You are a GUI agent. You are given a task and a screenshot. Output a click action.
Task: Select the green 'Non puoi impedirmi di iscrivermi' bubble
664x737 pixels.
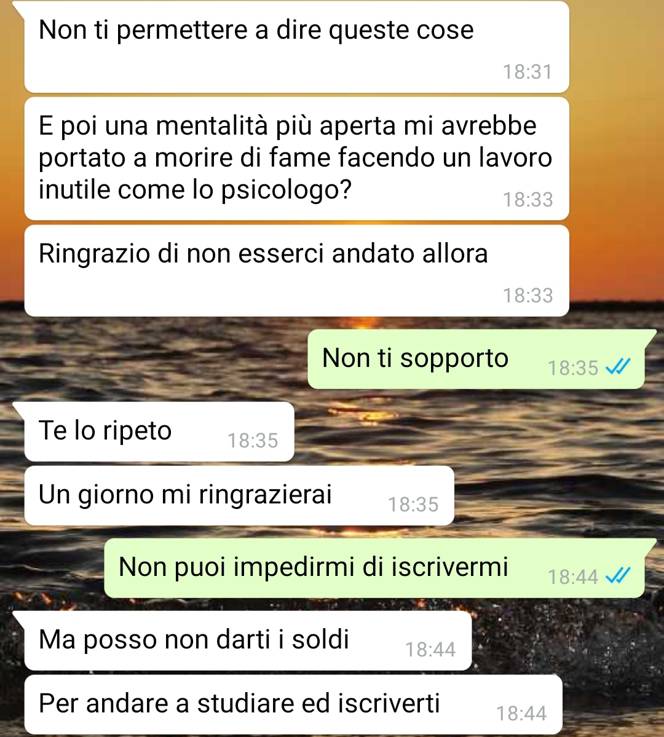(374, 568)
